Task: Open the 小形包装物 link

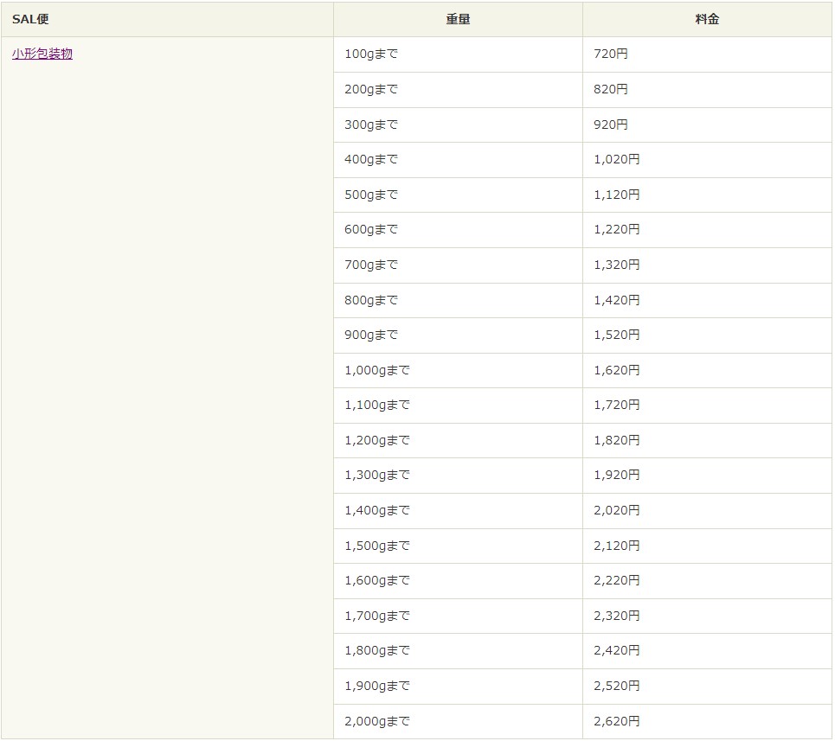Action: (x=42, y=54)
